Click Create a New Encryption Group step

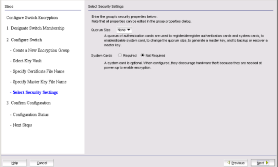[40, 50]
